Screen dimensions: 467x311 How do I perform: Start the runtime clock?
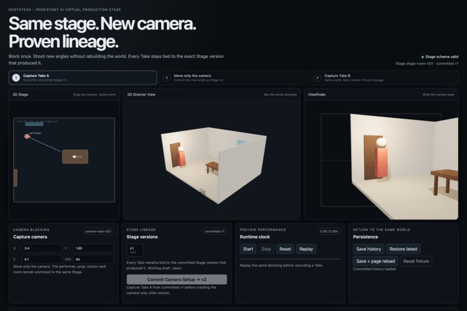click(x=248, y=249)
